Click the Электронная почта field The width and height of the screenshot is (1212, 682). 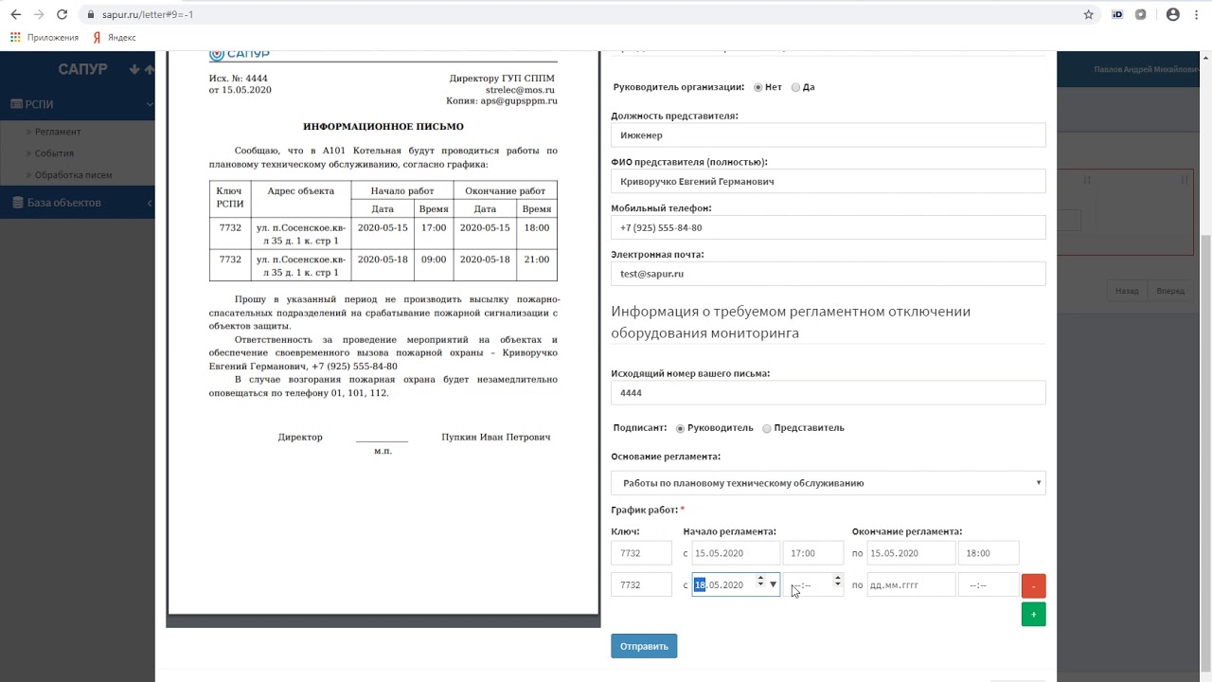coord(829,274)
